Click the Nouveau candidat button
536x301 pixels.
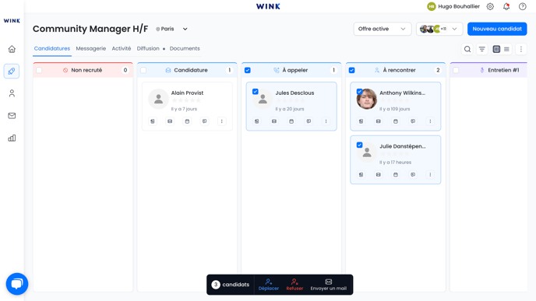point(497,29)
